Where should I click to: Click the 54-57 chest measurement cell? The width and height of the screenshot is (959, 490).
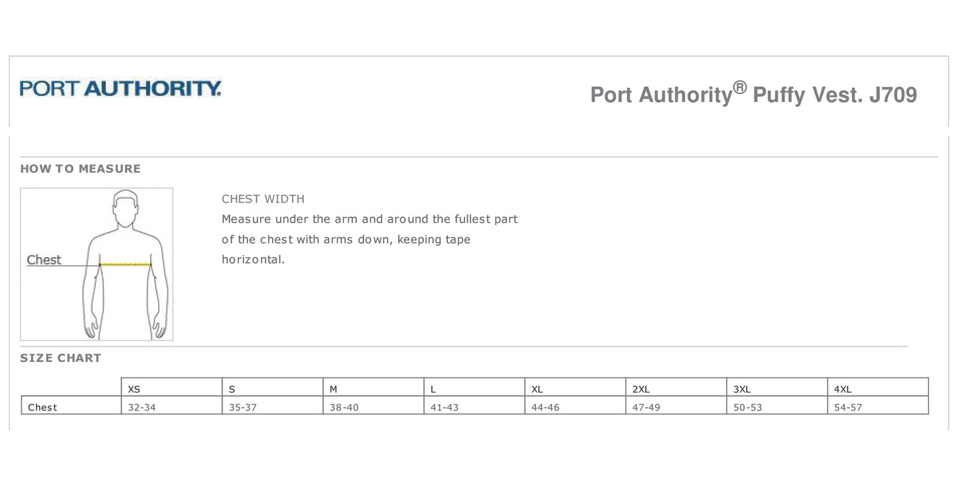877,405
